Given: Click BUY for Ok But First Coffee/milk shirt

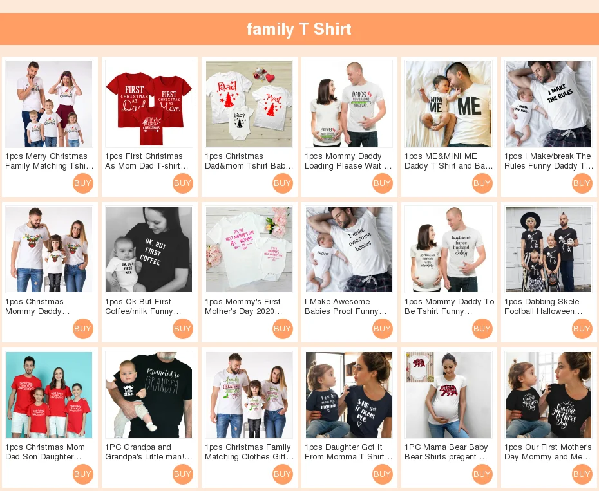Looking at the screenshot, I should [x=183, y=329].
